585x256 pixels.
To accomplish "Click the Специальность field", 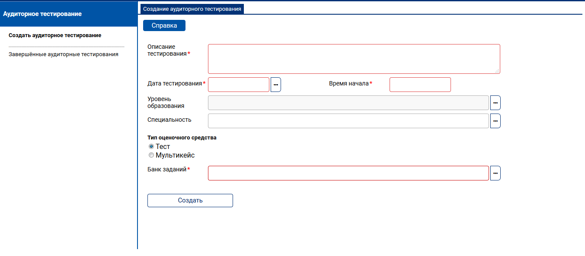I will 348,121.
